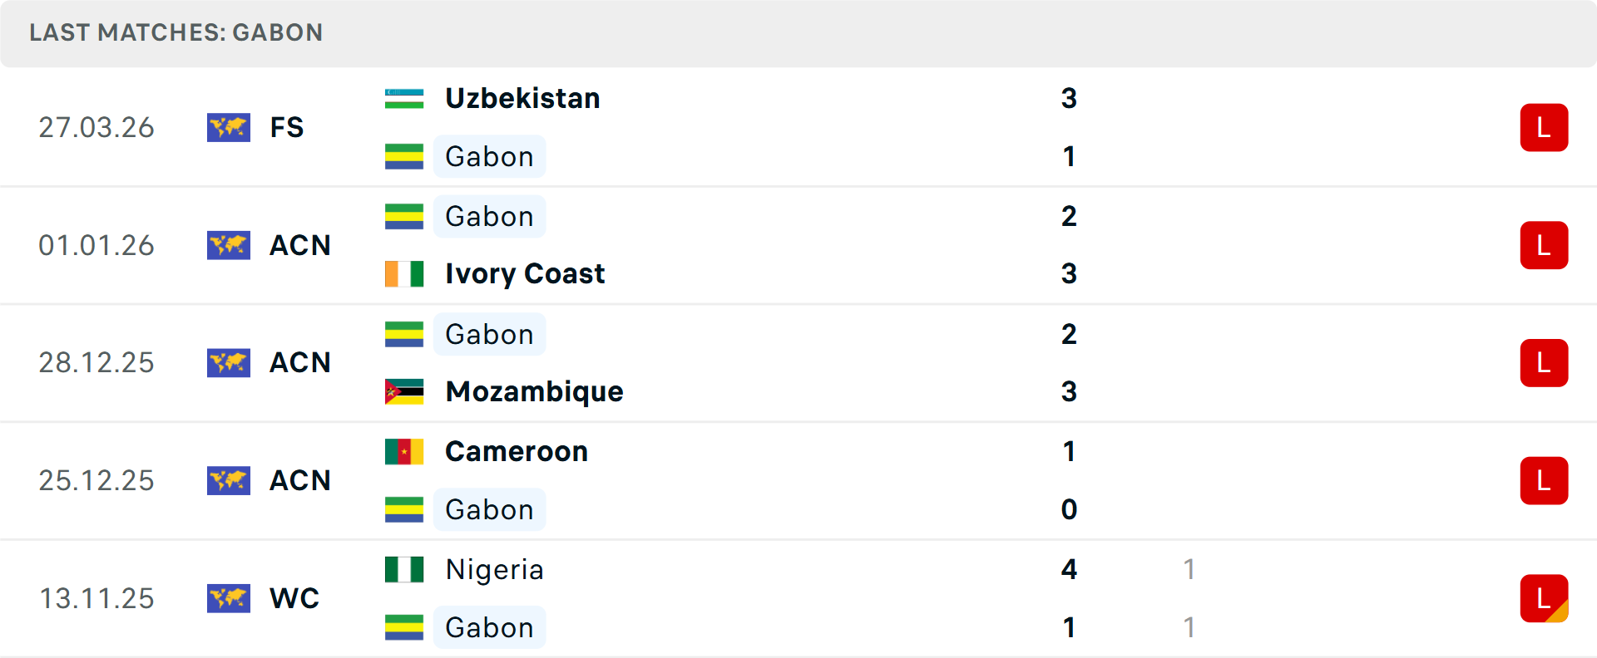Click the loss badge for Nigeria match
Viewport: 1597px width, 658px height.
pyautogui.click(x=1544, y=598)
